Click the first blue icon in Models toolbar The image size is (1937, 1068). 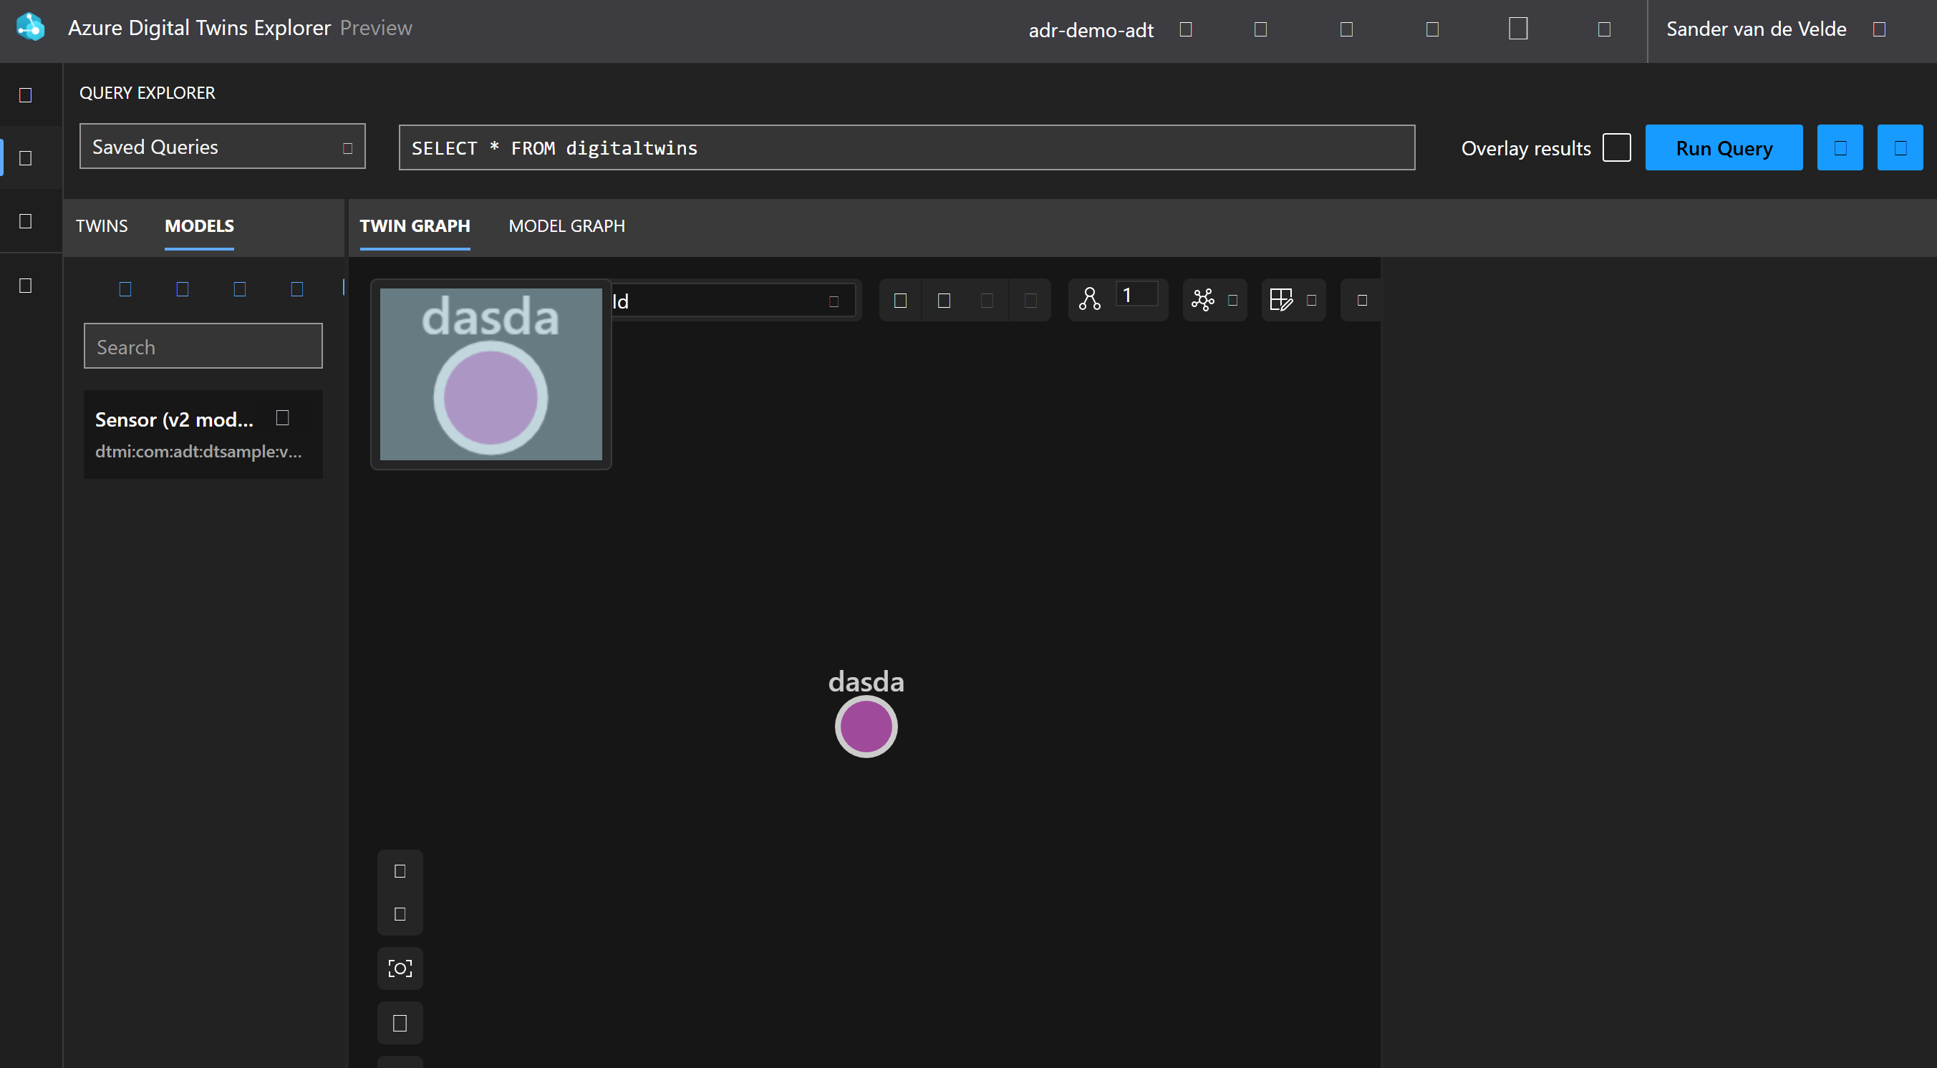(x=125, y=290)
